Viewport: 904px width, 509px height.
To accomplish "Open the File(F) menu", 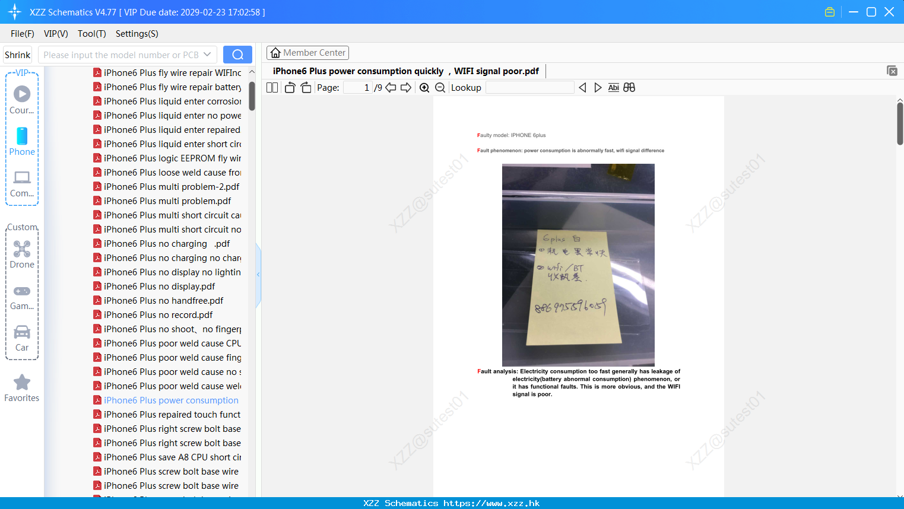I will click(x=23, y=34).
